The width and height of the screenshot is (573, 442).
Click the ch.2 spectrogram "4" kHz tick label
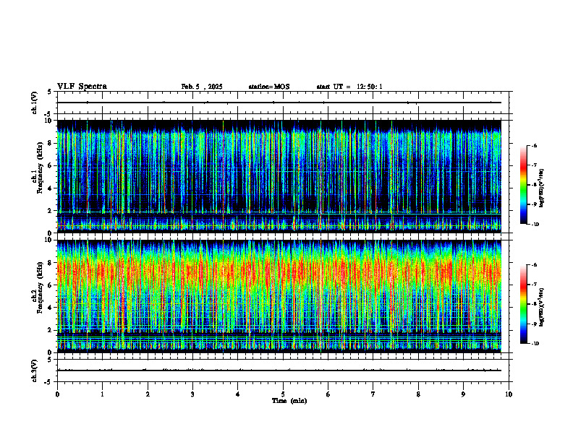pyautogui.click(x=51, y=308)
